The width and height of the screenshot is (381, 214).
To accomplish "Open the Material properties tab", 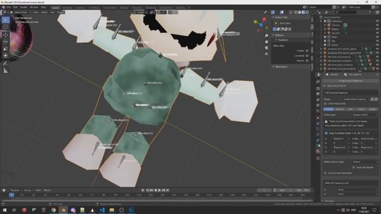I will tap(318, 151).
